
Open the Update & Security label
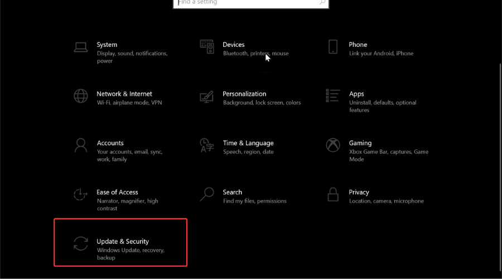(123, 241)
